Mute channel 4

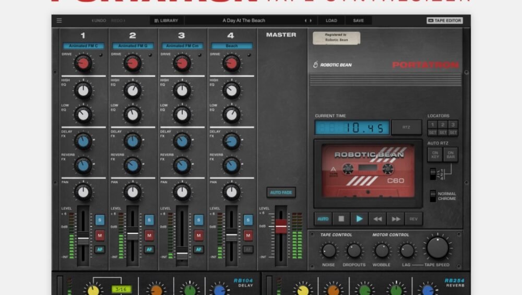(248, 235)
